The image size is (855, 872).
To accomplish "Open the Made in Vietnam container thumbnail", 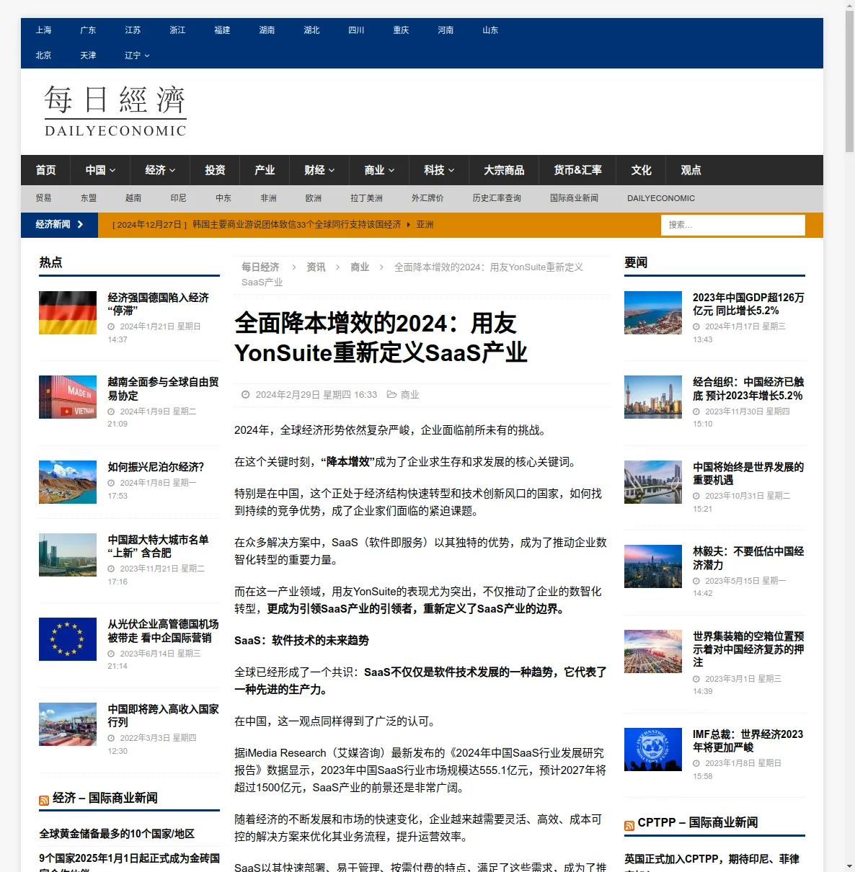I will (x=68, y=397).
